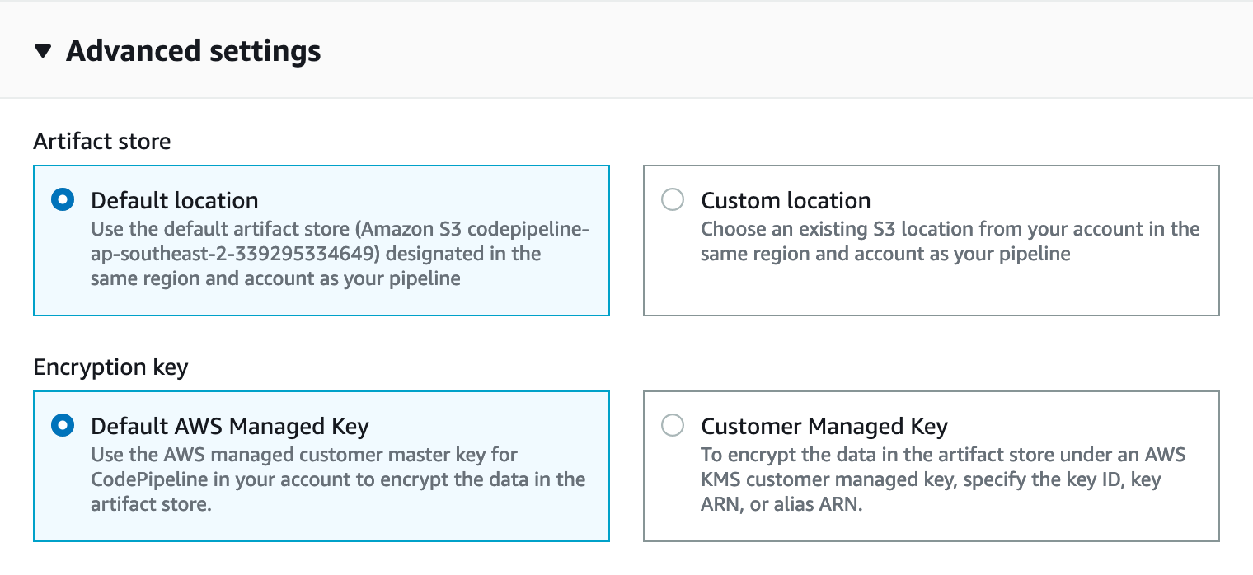Click the Custom location title text
1253x575 pixels.
coord(785,200)
